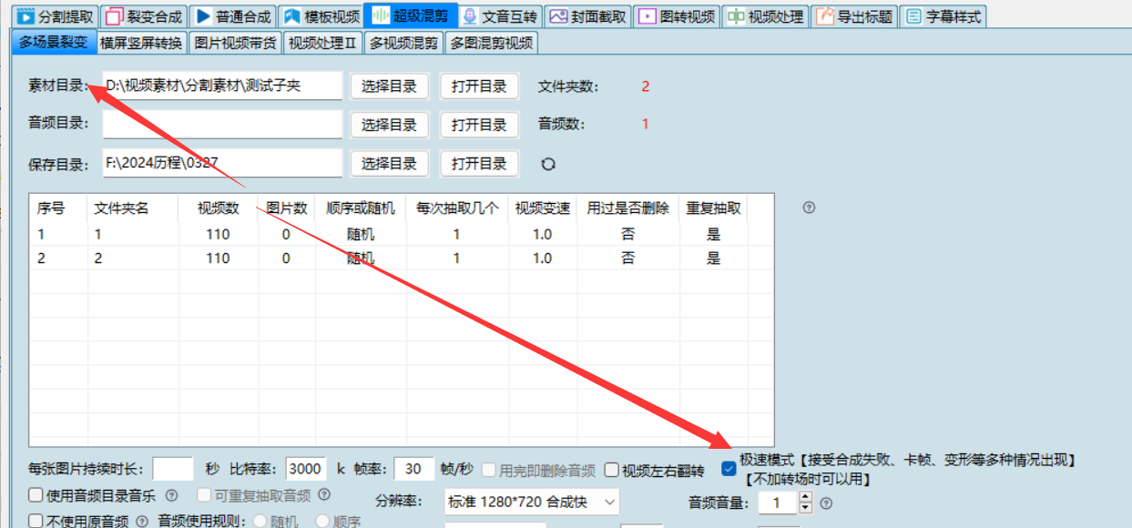The width and height of the screenshot is (1132, 528).
Task: Click the 每次抽取几个 column header
Action: pyautogui.click(x=457, y=208)
